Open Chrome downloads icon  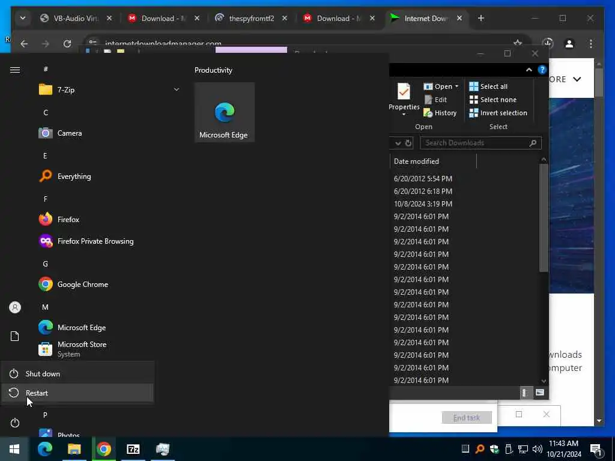point(548,43)
